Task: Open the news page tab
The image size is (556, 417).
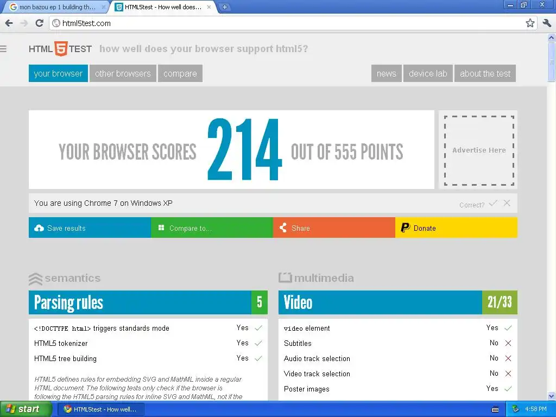Action: (387, 73)
